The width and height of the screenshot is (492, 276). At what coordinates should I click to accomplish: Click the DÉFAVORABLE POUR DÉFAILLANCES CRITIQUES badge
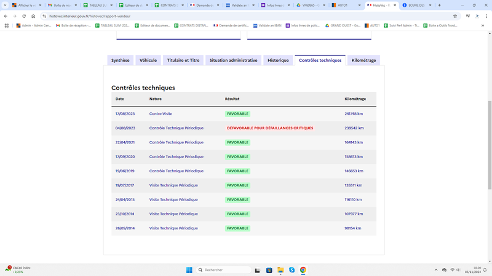pyautogui.click(x=270, y=128)
